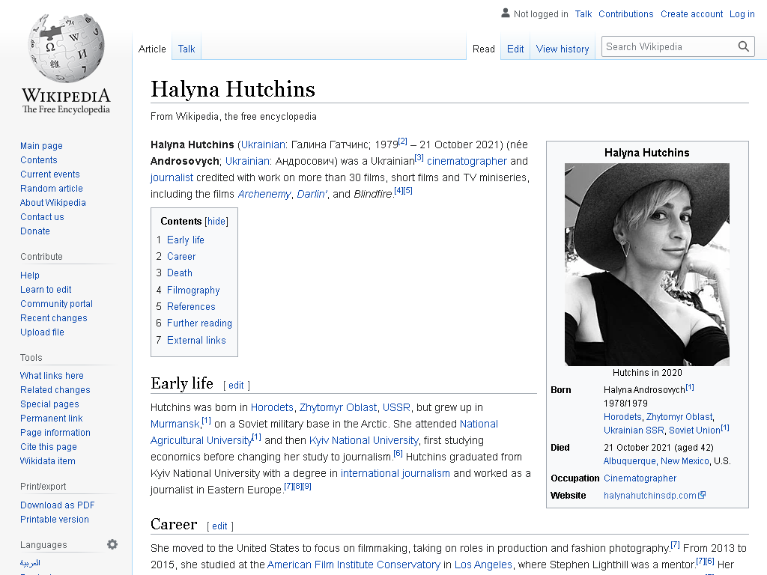Edit the Early life section
767x575 pixels.
click(x=236, y=386)
